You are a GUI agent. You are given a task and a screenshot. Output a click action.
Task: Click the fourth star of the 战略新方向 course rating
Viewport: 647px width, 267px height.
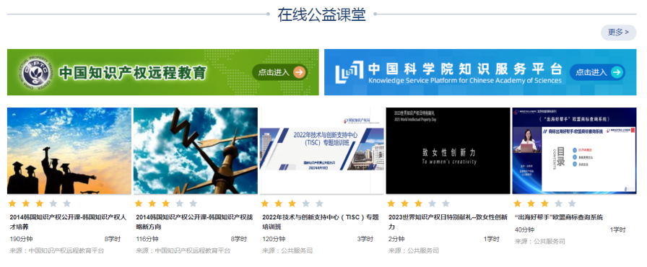coord(180,203)
